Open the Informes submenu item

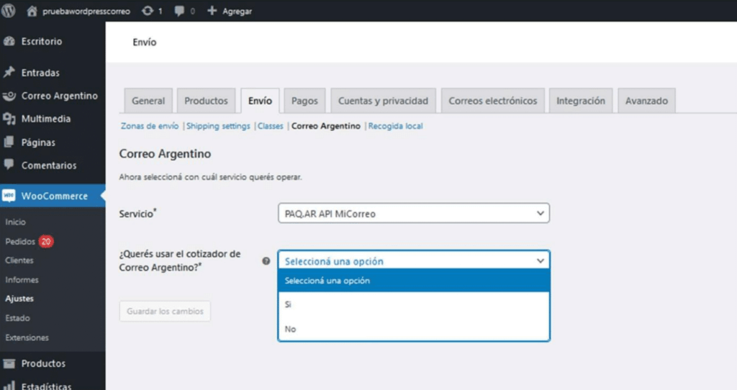tap(22, 280)
